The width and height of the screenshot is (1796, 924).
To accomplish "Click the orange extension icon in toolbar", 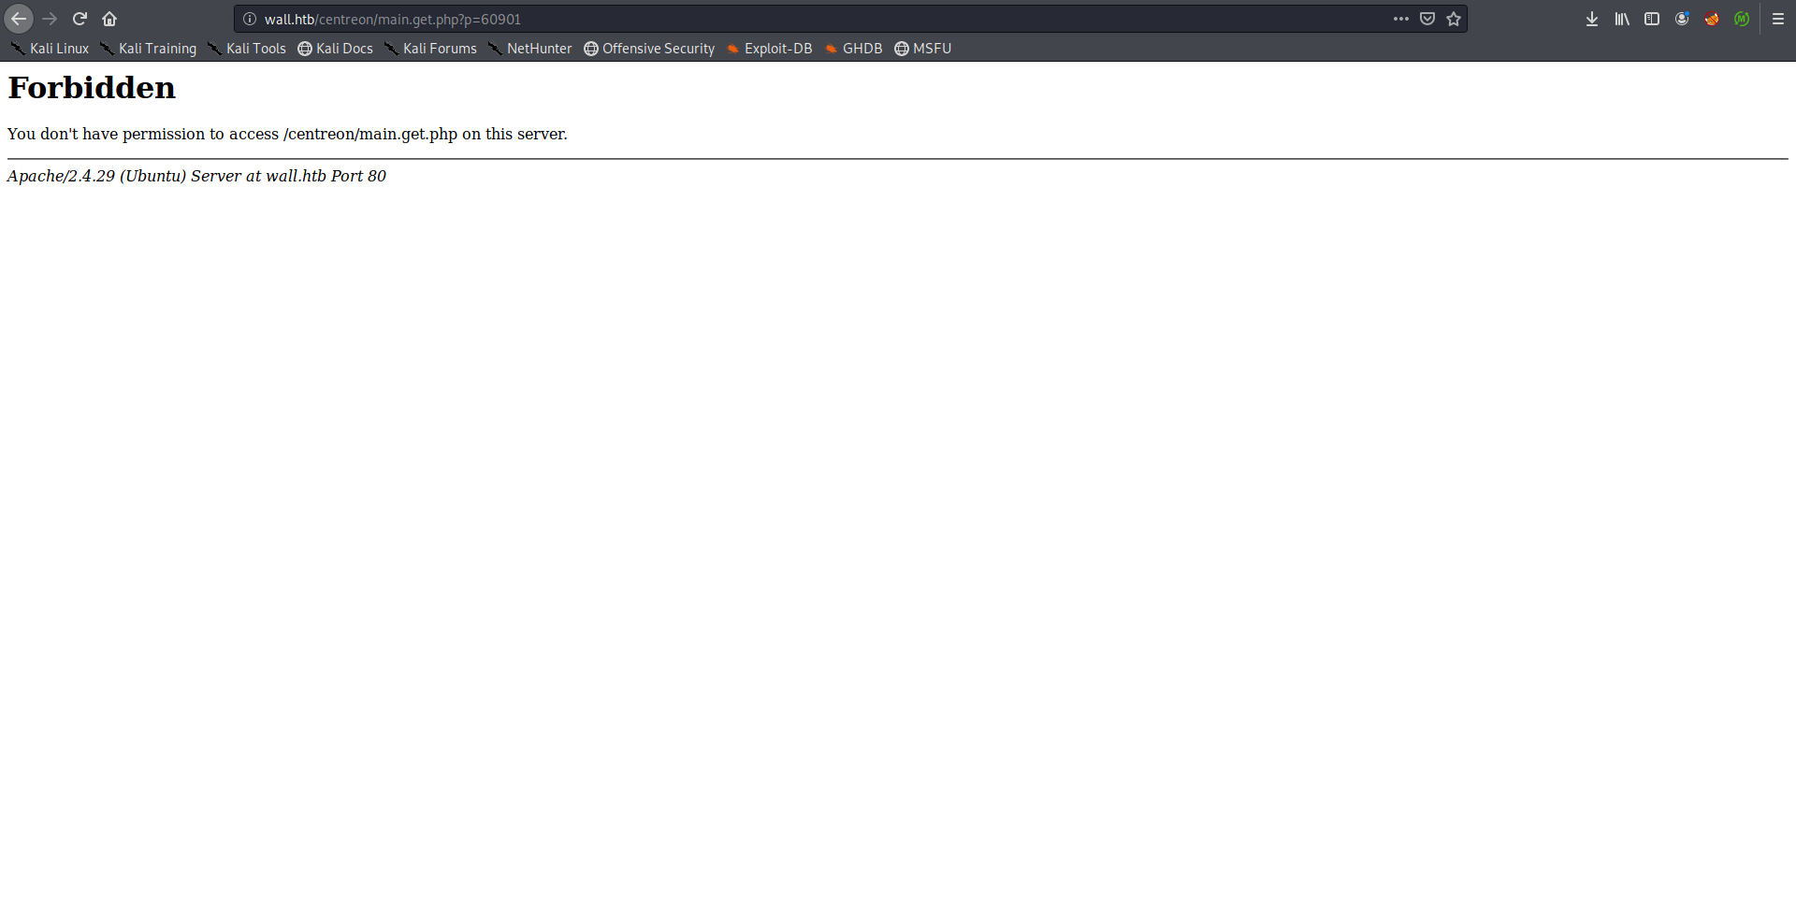I will click(x=1712, y=19).
